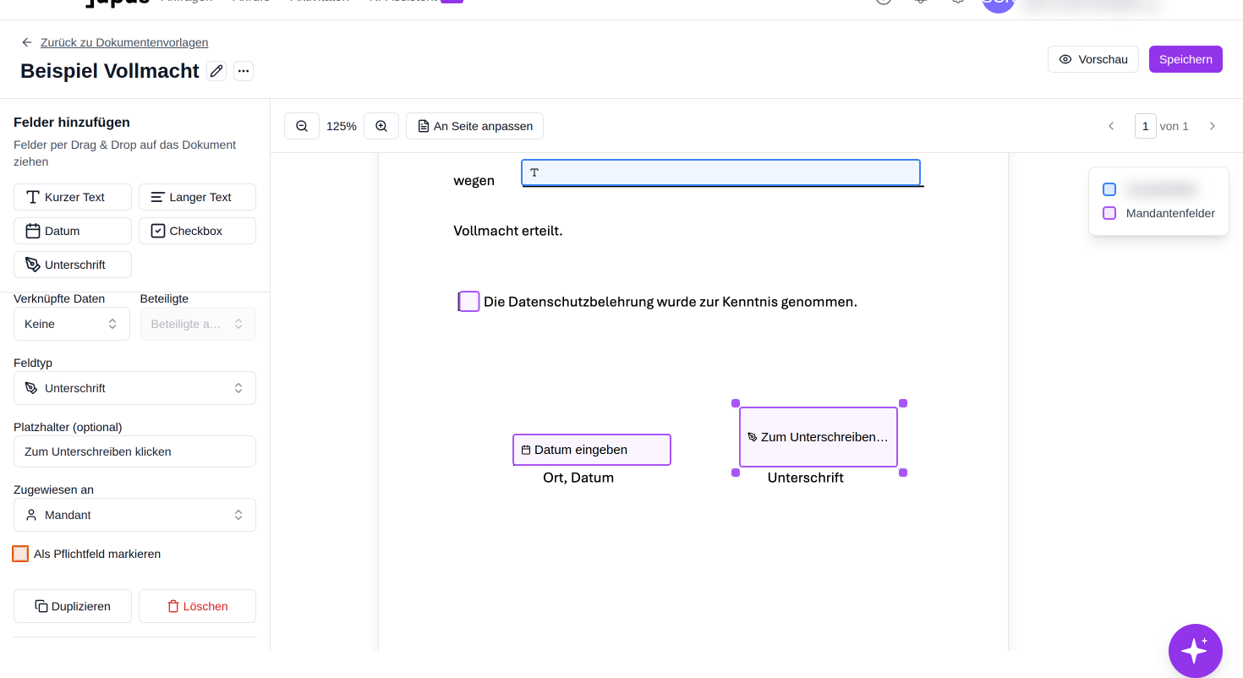
Task: Click the 125% zoom level value
Action: 342,126
